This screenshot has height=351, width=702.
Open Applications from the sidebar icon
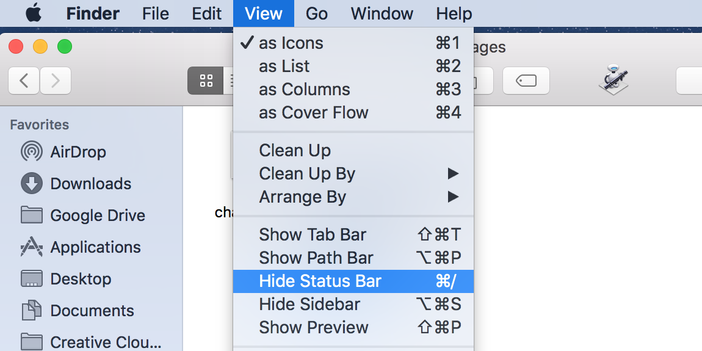click(x=31, y=247)
